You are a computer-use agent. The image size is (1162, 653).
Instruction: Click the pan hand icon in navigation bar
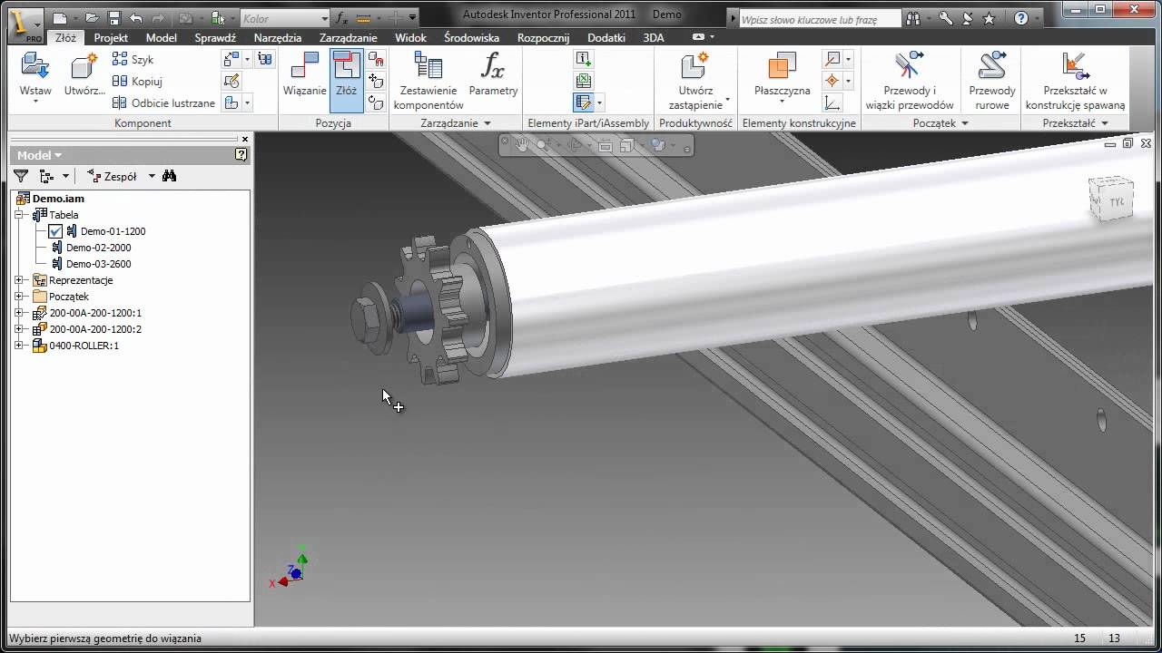coord(522,144)
